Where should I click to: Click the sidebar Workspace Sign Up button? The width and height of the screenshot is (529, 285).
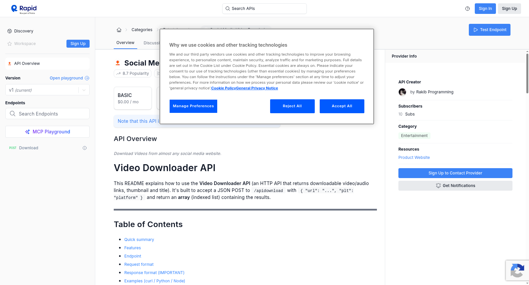[78, 44]
